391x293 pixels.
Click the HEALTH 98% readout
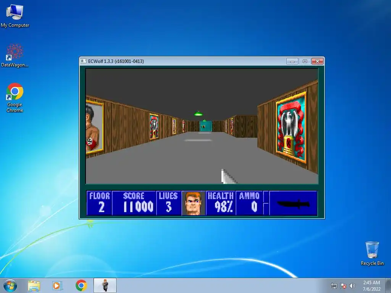coord(220,203)
